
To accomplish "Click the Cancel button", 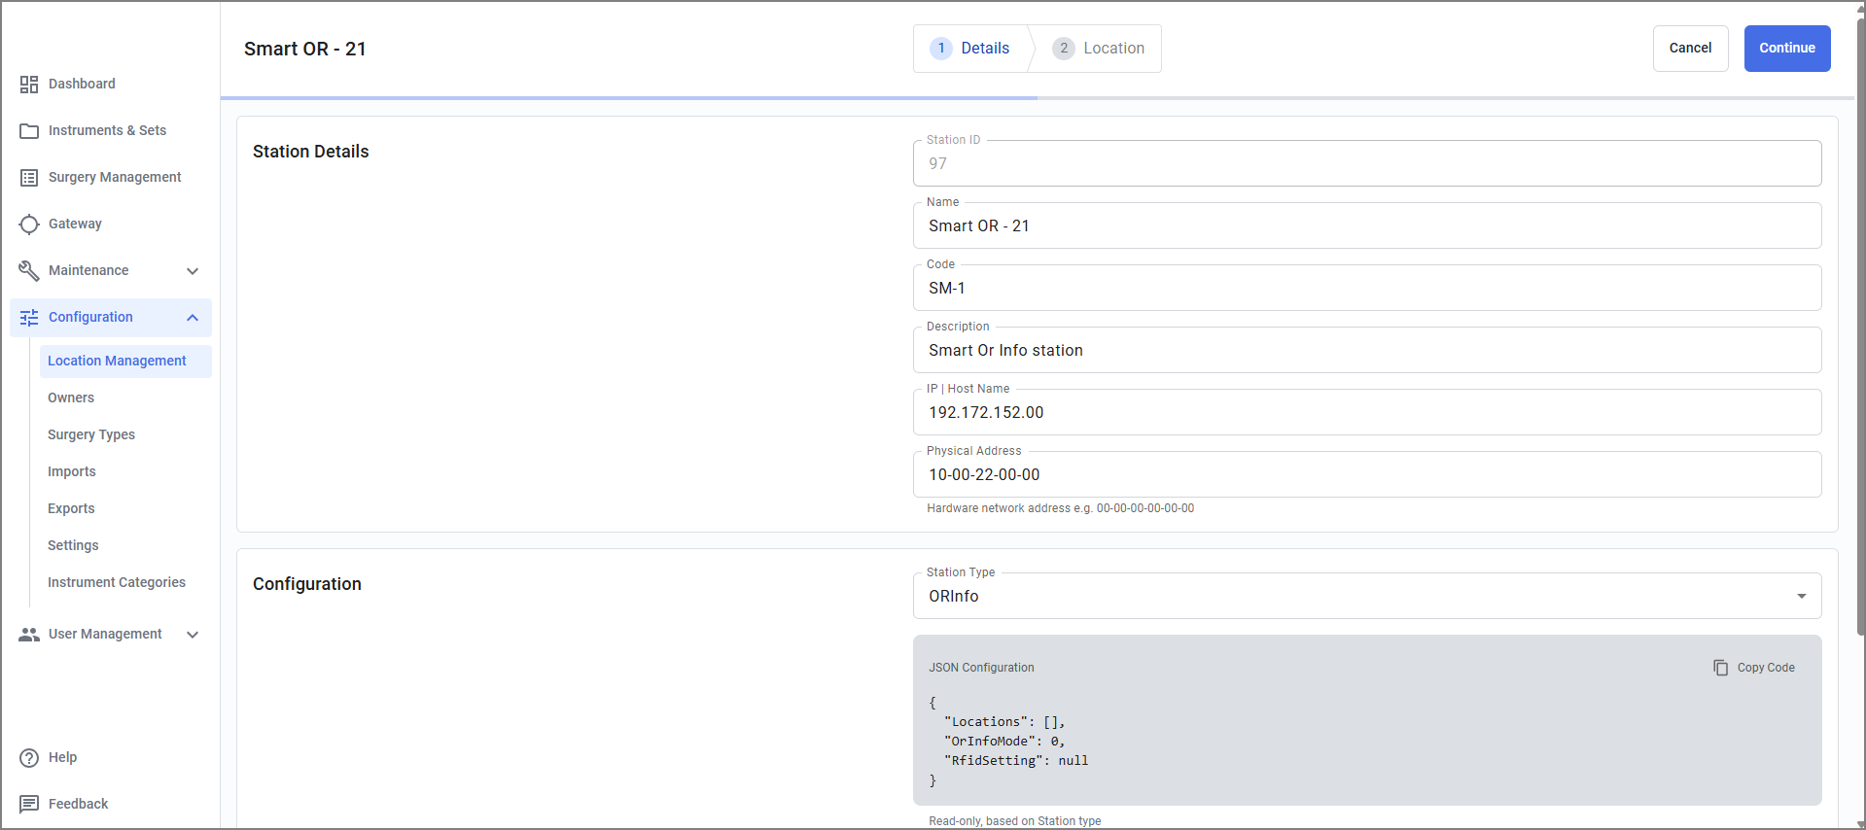I will coord(1690,49).
